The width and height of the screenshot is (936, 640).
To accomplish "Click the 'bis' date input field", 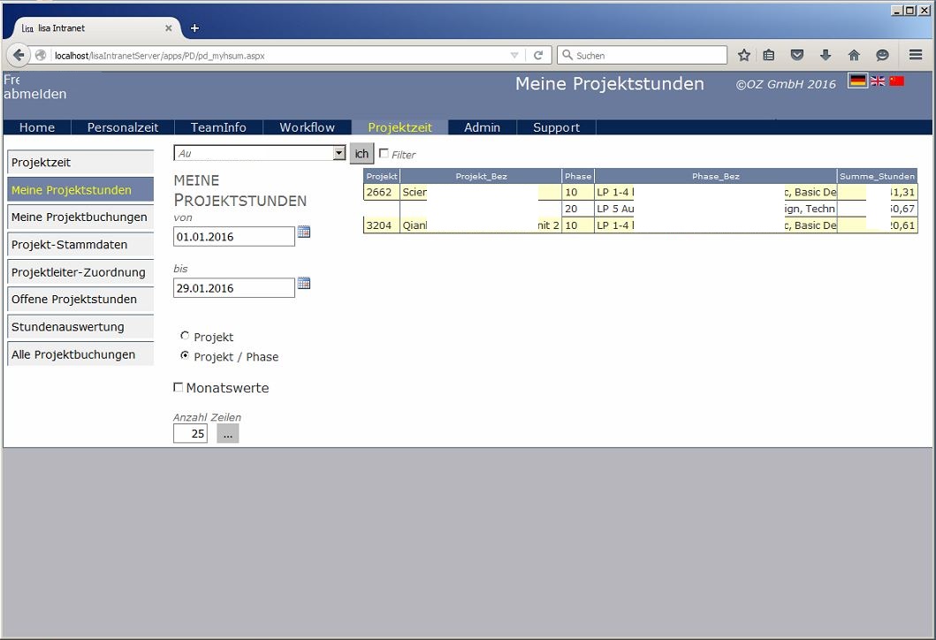I will (x=234, y=288).
